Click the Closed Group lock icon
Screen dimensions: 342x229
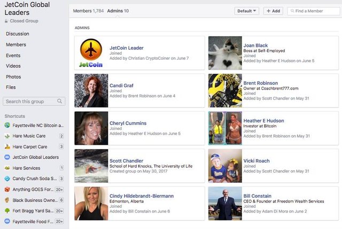[x=6, y=21]
